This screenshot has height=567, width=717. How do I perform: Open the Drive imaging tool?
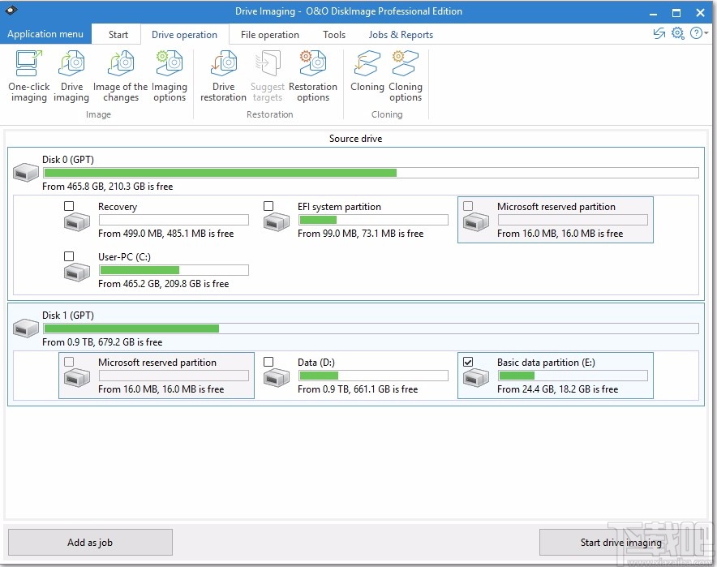point(71,75)
